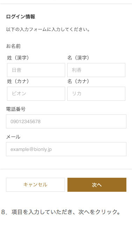Focus the 名（漢字） text box
The height and width of the screenshot is (225, 132).
click(96, 70)
